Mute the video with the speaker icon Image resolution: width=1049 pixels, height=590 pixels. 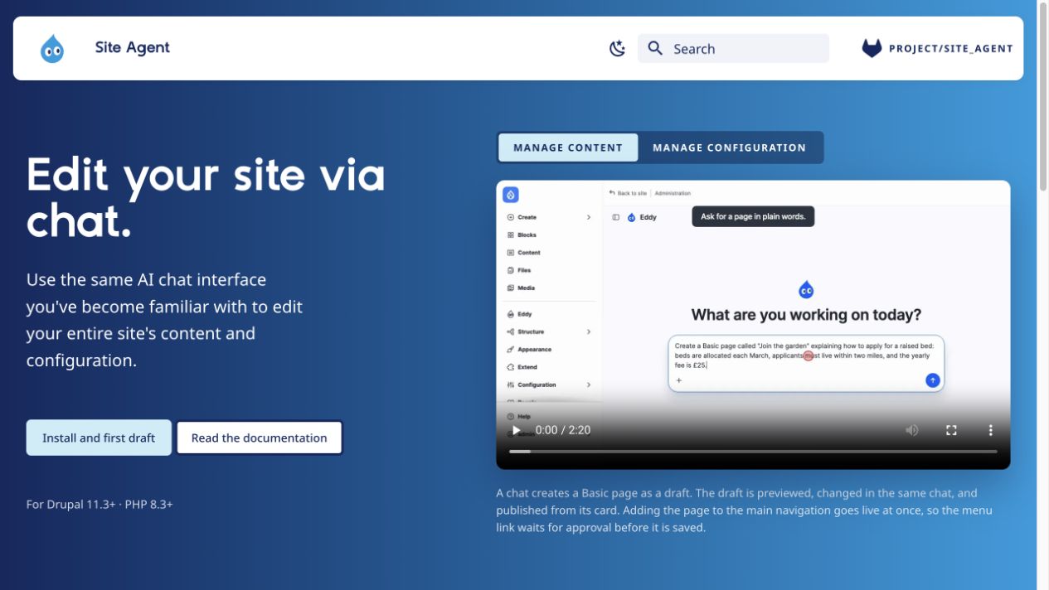(x=912, y=430)
